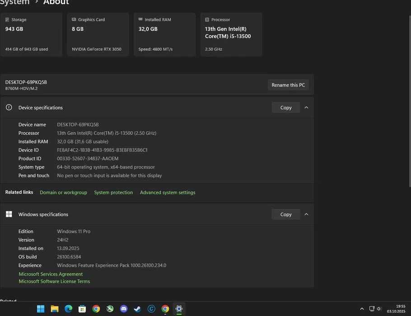Click 'Windows Feature Experience Pack 1000.26100.234.0'
Viewport: 411px width, 316px height.
click(112, 265)
